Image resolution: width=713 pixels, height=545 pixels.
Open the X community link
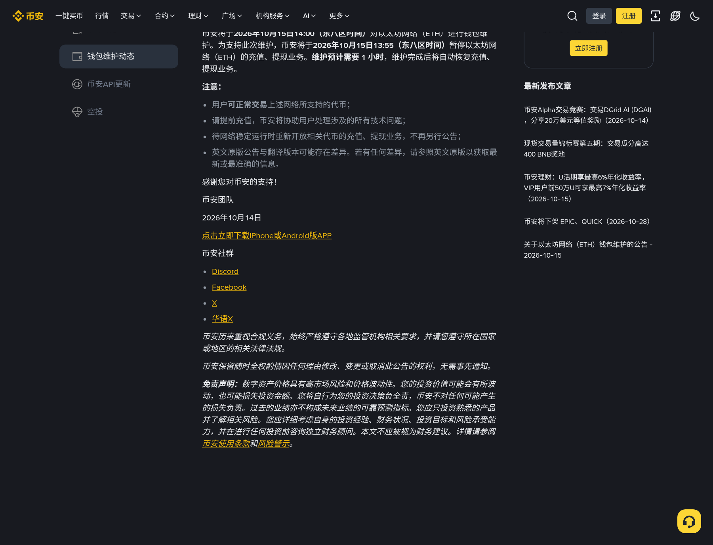click(x=214, y=303)
